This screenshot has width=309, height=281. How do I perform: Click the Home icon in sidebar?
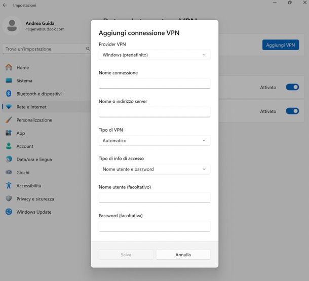coord(9,67)
